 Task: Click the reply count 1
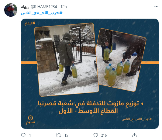pos(30,135)
